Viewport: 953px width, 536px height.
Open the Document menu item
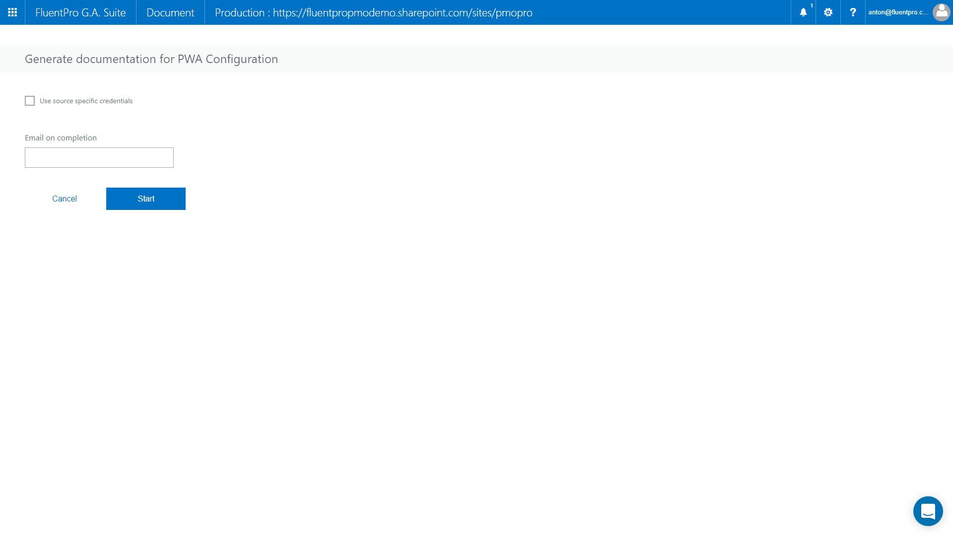point(170,12)
